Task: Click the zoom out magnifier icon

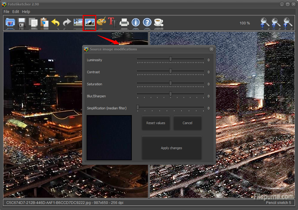Action: coord(265,23)
